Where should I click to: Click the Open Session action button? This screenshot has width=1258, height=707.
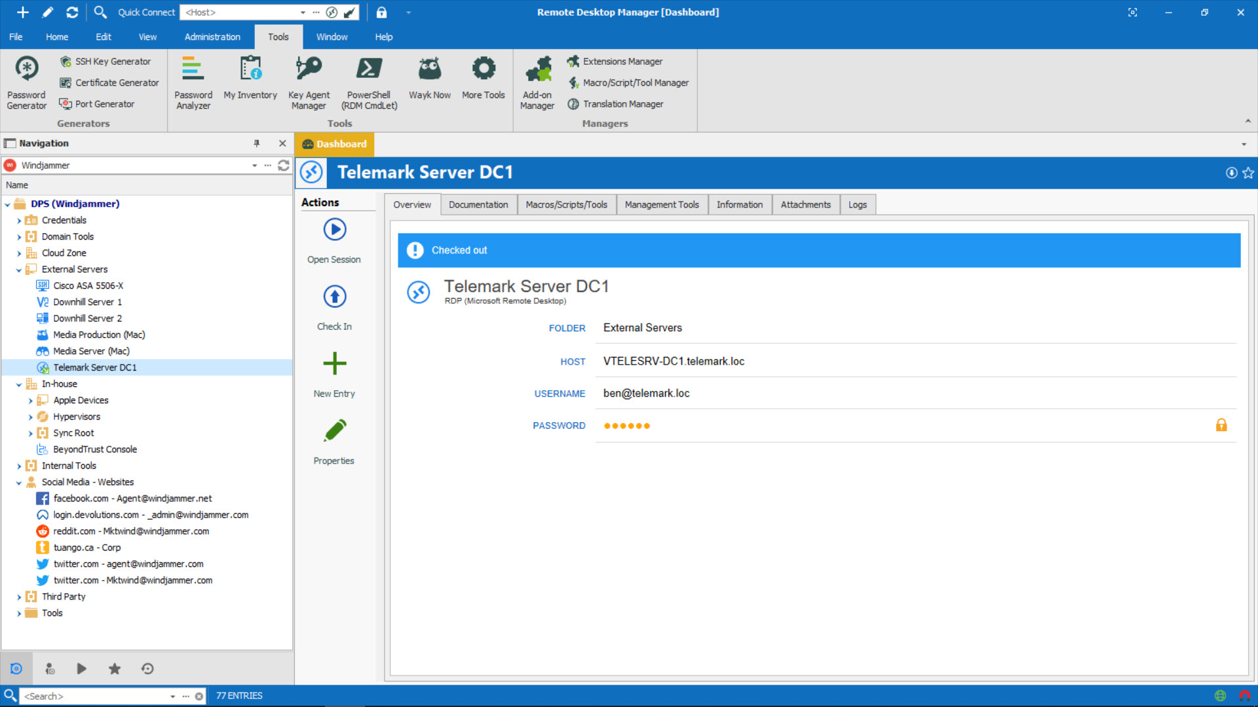(x=334, y=238)
